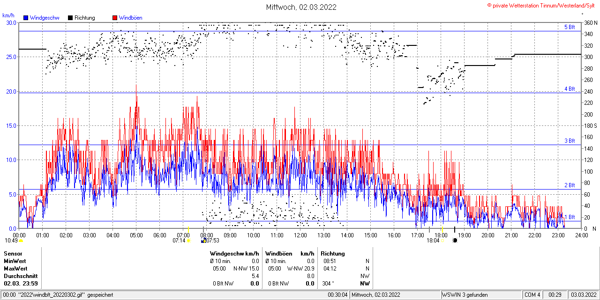Select the Windgeschw legend label
This screenshot has height=300, width=600.
click(x=45, y=18)
